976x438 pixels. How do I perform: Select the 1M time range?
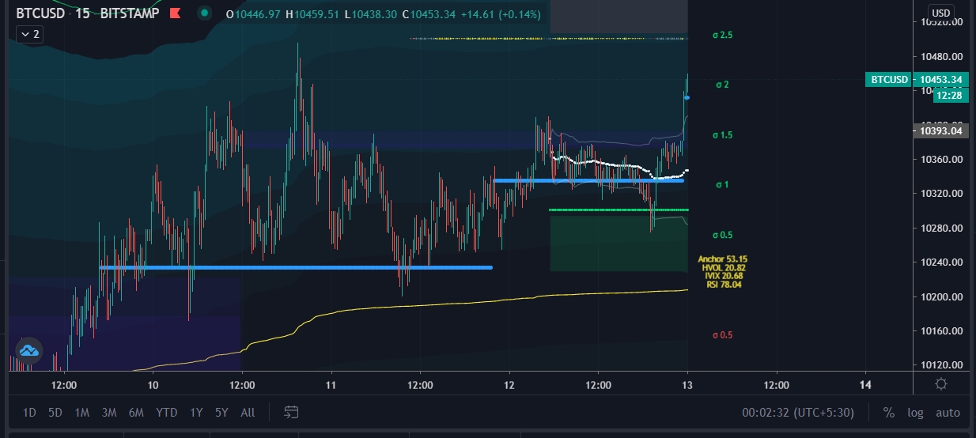[81, 413]
